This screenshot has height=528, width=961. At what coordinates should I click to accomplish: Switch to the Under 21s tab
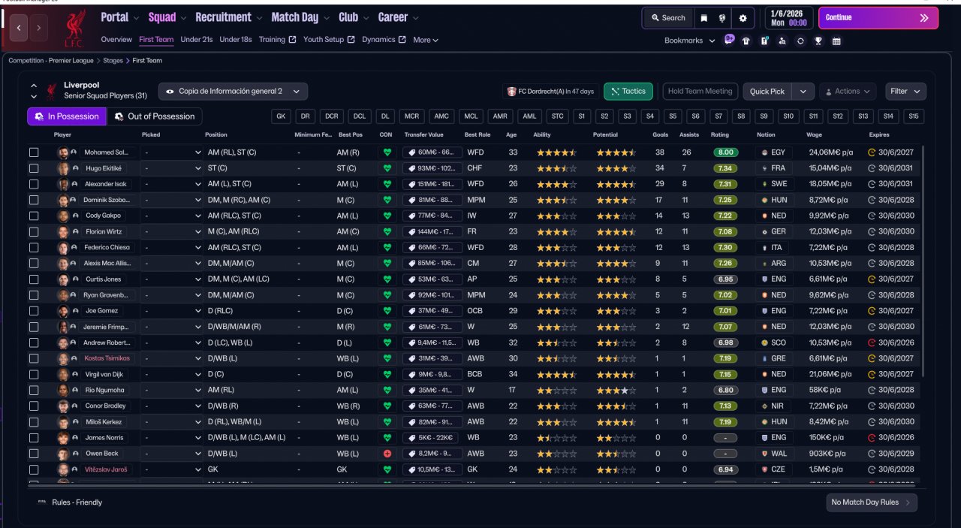point(197,40)
